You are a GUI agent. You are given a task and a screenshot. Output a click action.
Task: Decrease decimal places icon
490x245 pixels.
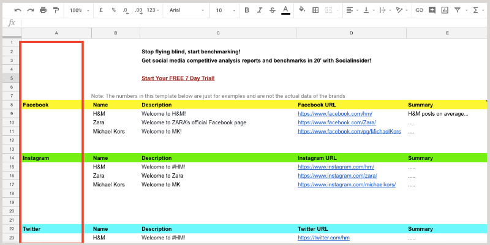(126, 10)
